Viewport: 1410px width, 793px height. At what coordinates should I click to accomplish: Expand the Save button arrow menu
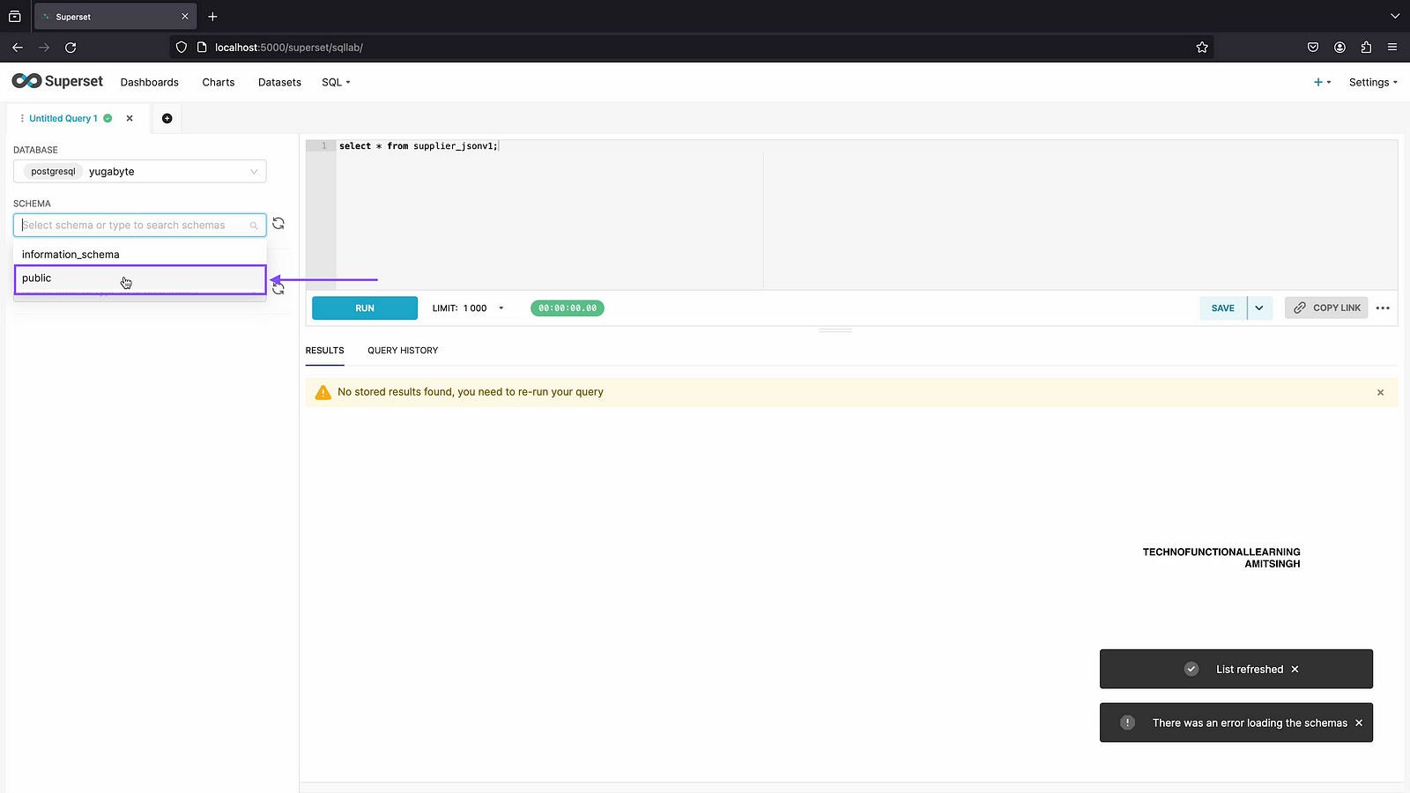coord(1259,308)
